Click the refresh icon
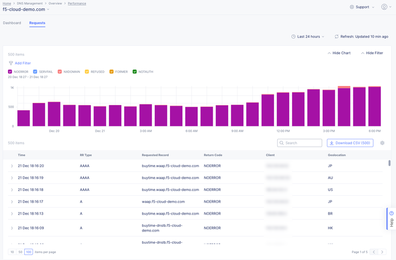396x260 pixels. [x=336, y=36]
